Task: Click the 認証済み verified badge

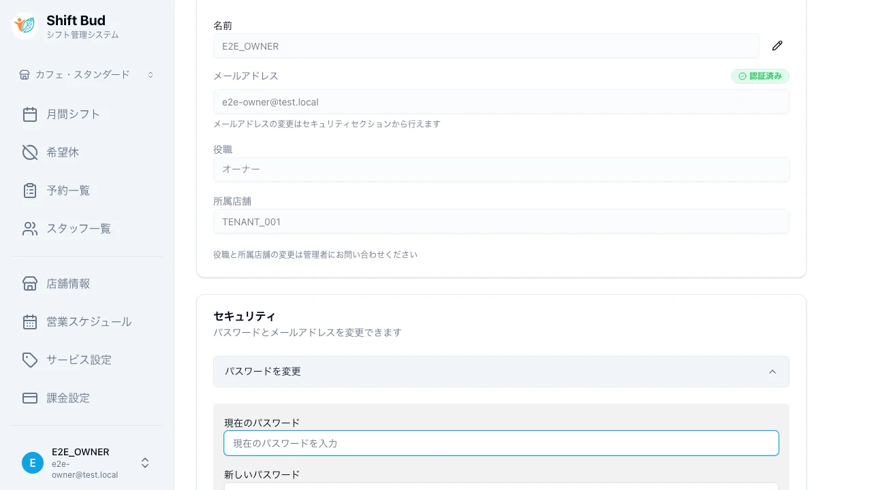Action: point(760,76)
